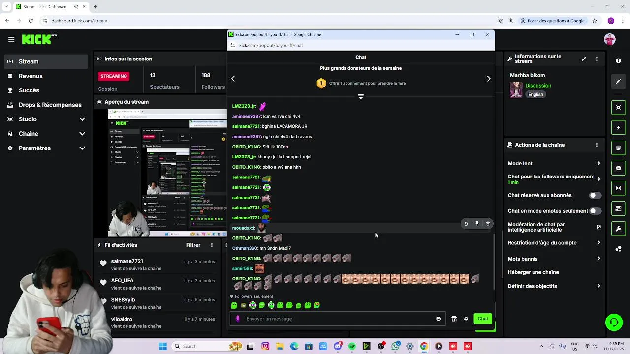The height and width of the screenshot is (354, 630).
Task: Open the profile avatar menu
Action: coord(610,39)
